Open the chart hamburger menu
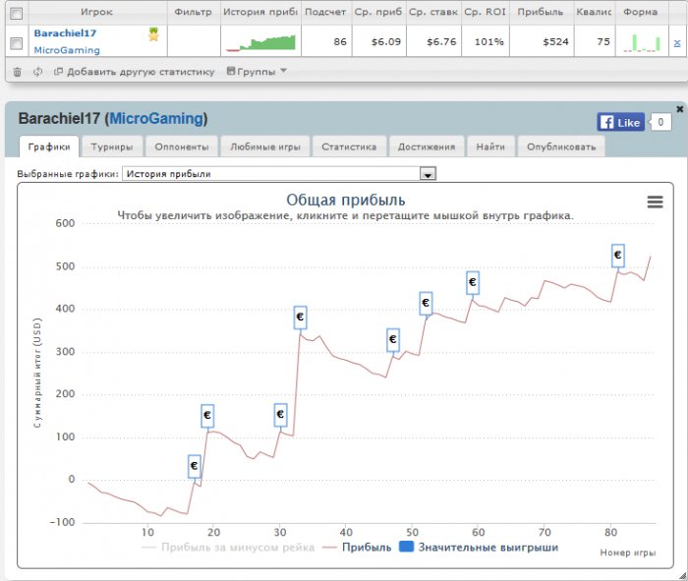 click(655, 202)
